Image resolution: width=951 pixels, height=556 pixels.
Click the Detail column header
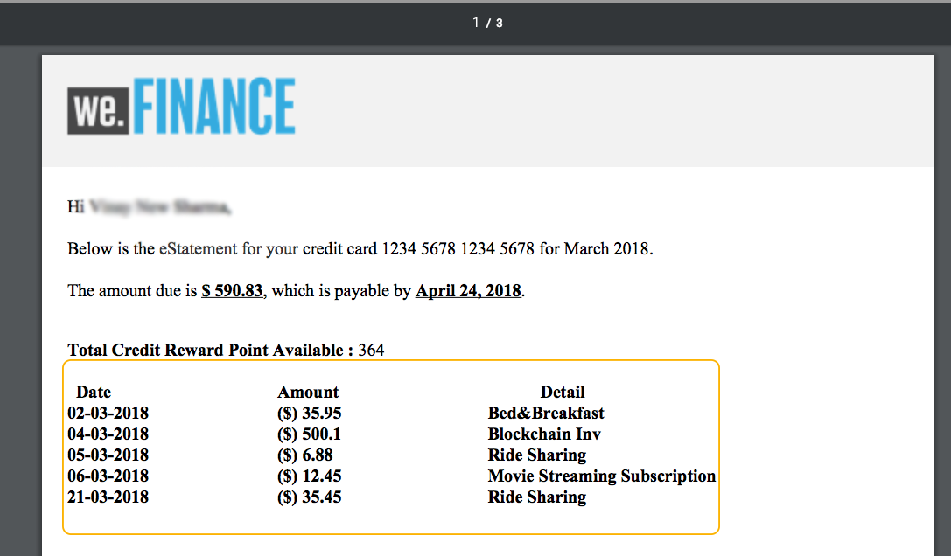[x=563, y=393]
